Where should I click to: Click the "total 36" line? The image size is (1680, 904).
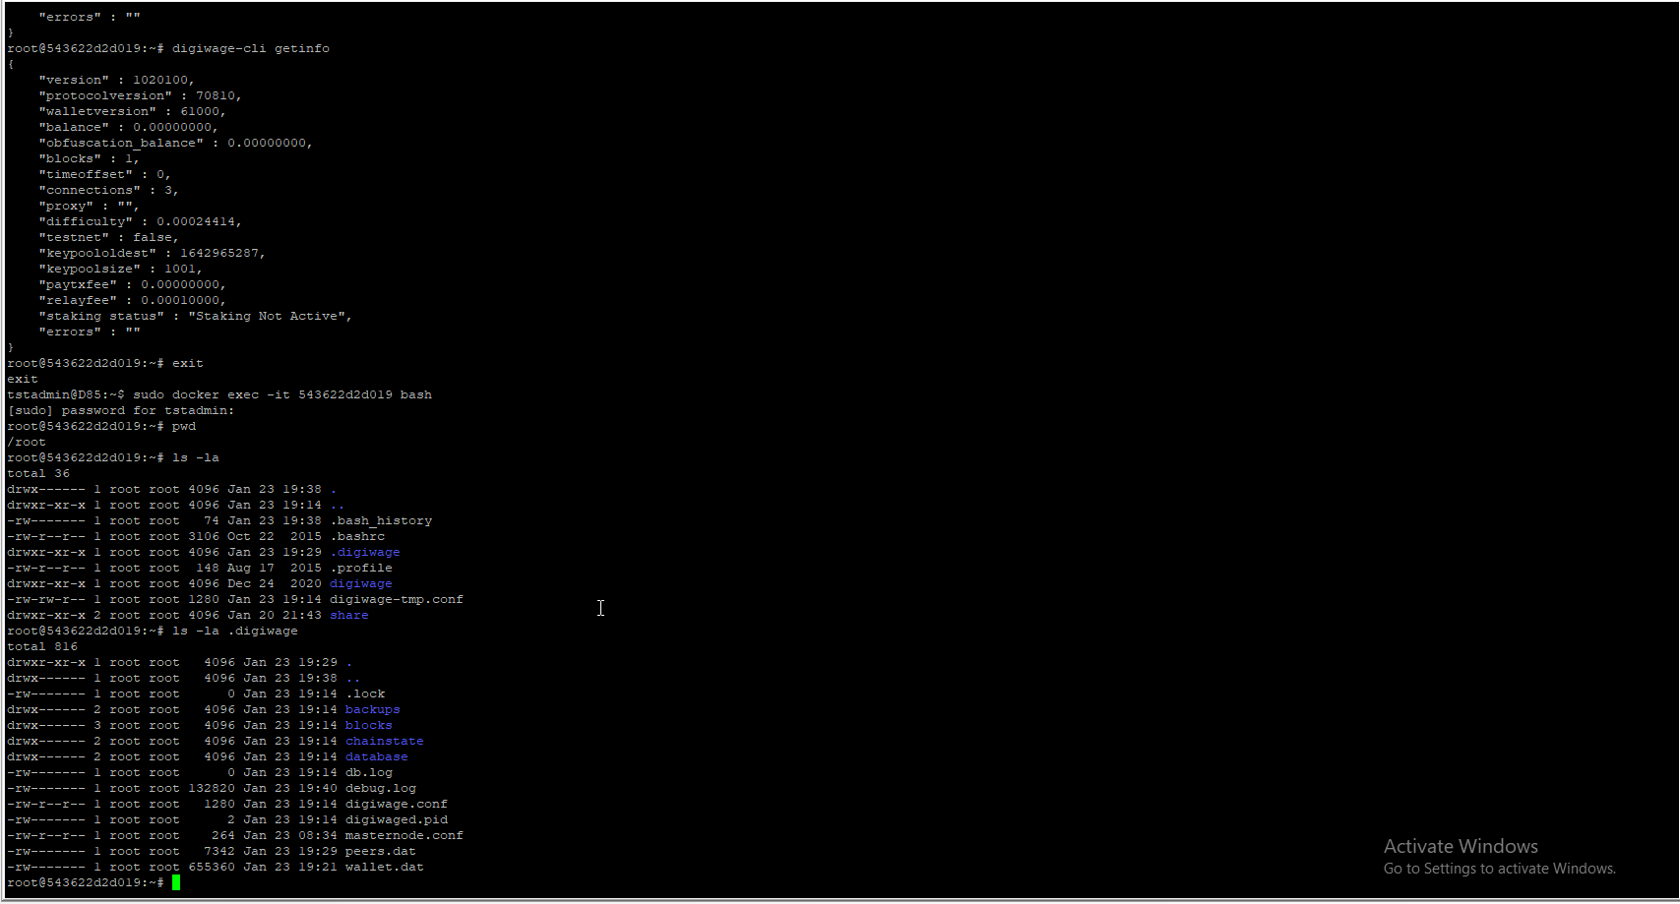tap(38, 473)
